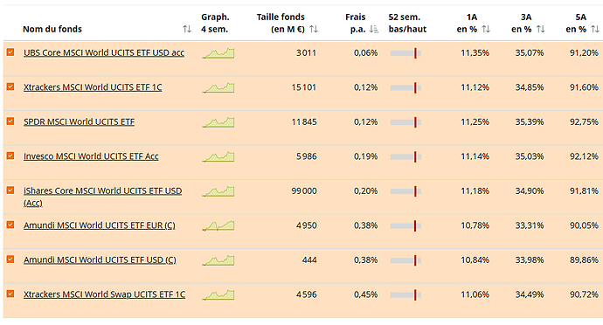The width and height of the screenshot is (603, 325).
Task: Click the 52 sem. bas/haut column header
Action: click(x=407, y=23)
